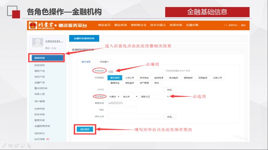The height and width of the screenshot is (150, 268).
Task: Select 银行信贷 institution category
Action: [114, 77]
